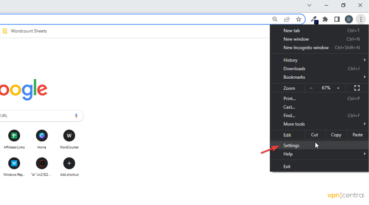This screenshot has width=369, height=205.
Task: Open the U+21D2 shortcut tile
Action: (42, 166)
